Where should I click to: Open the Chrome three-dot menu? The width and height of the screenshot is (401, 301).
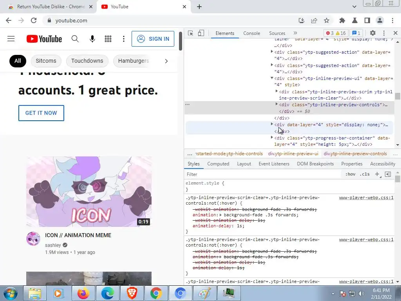pyautogui.click(x=392, y=20)
